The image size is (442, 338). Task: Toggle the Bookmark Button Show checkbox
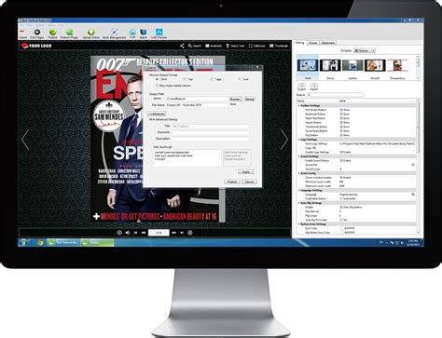341,114
